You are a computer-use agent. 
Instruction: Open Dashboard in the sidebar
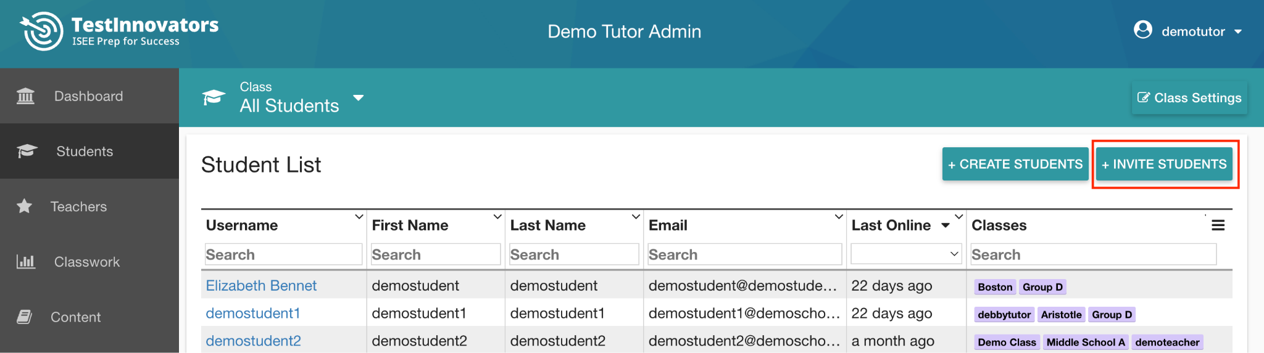pyautogui.click(x=88, y=96)
